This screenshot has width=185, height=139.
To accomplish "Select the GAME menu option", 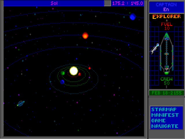I will point(158,120).
